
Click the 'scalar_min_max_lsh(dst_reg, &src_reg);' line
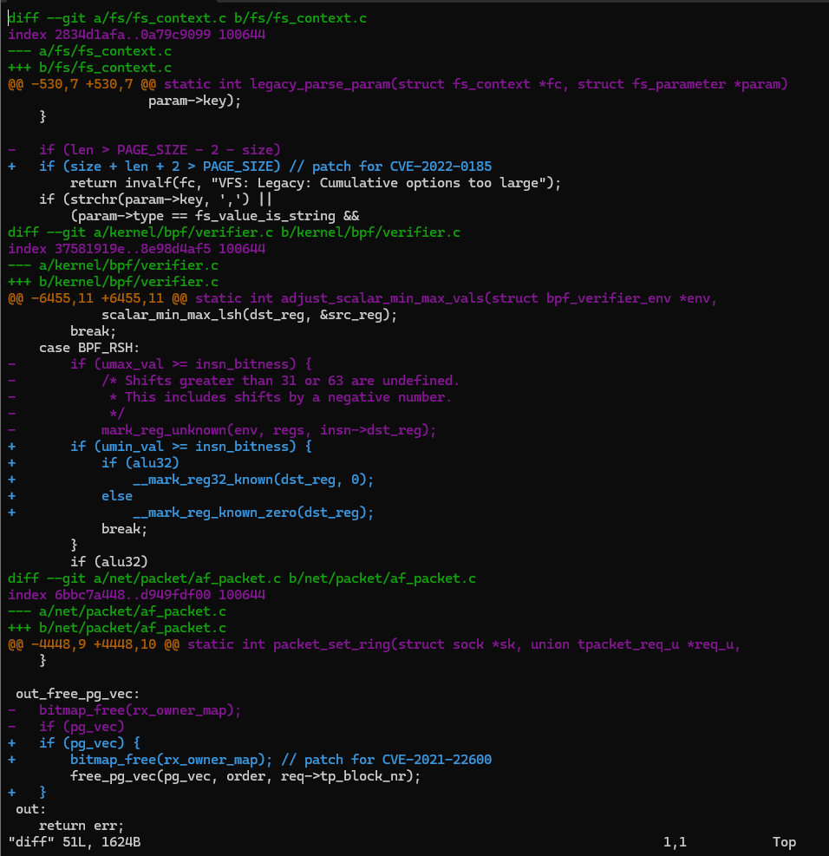(x=250, y=315)
